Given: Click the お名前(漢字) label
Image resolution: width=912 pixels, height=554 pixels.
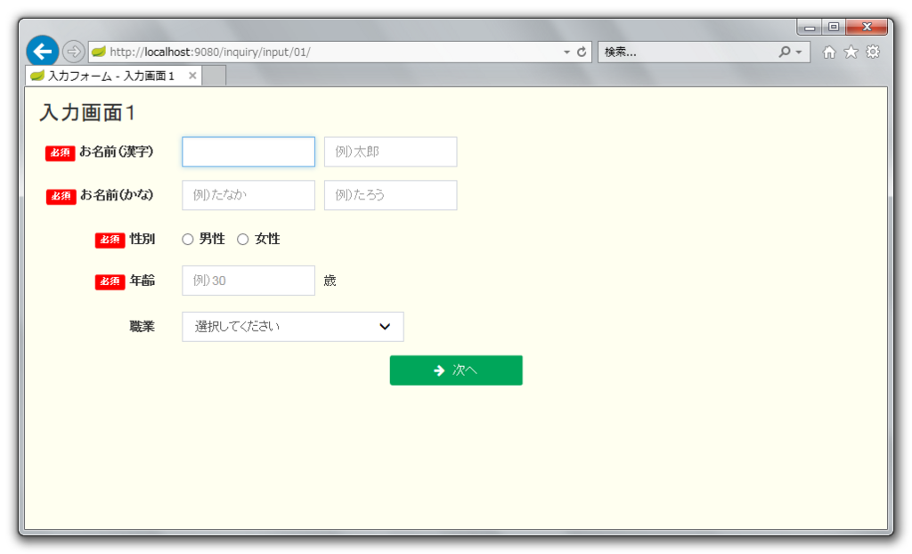Looking at the screenshot, I should pos(117,152).
